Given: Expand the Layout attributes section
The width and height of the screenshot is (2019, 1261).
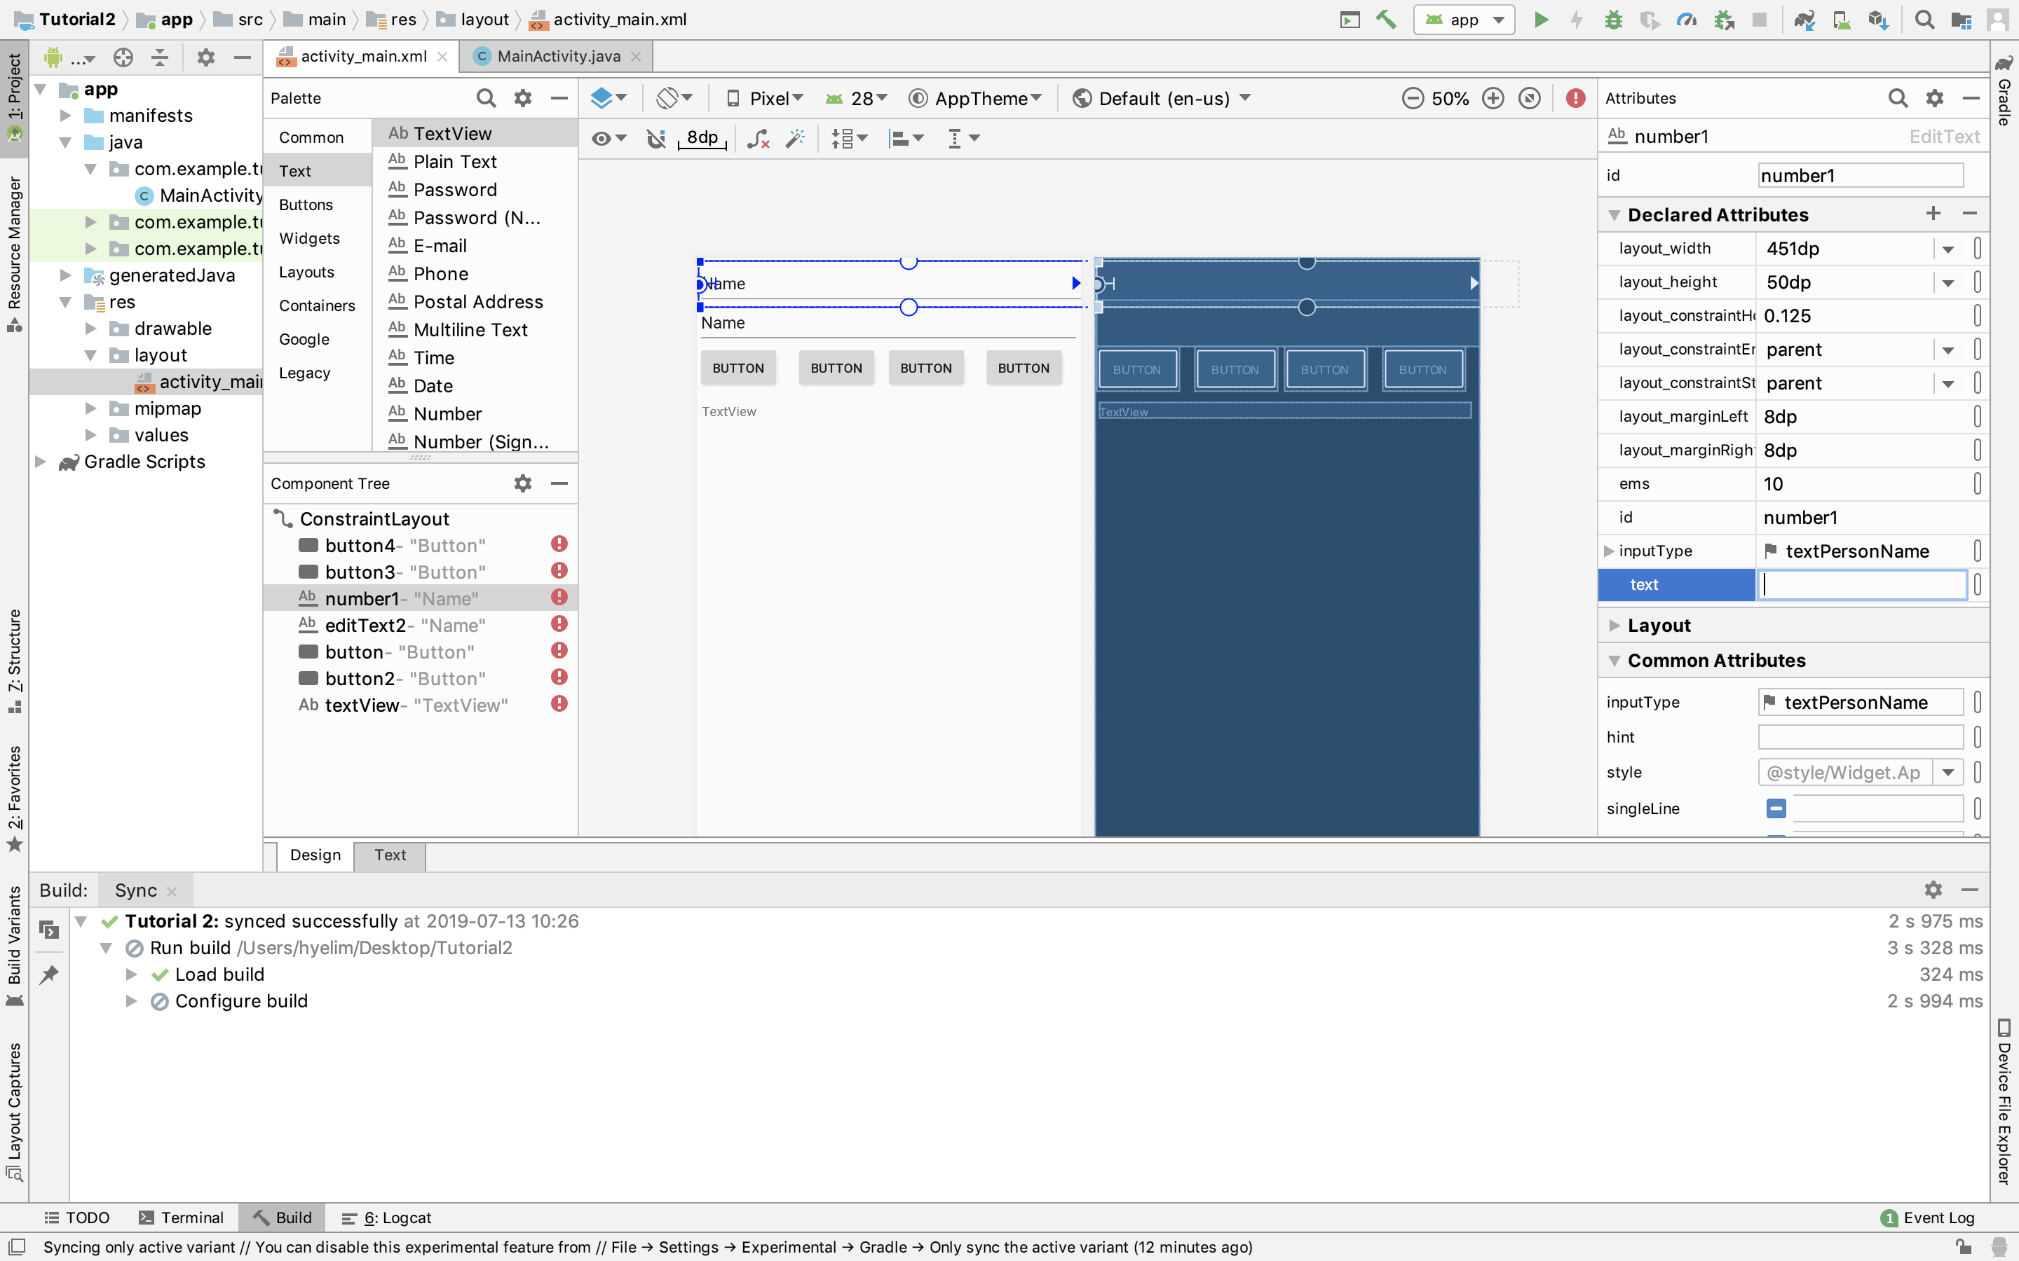Looking at the screenshot, I should [x=1614, y=626].
